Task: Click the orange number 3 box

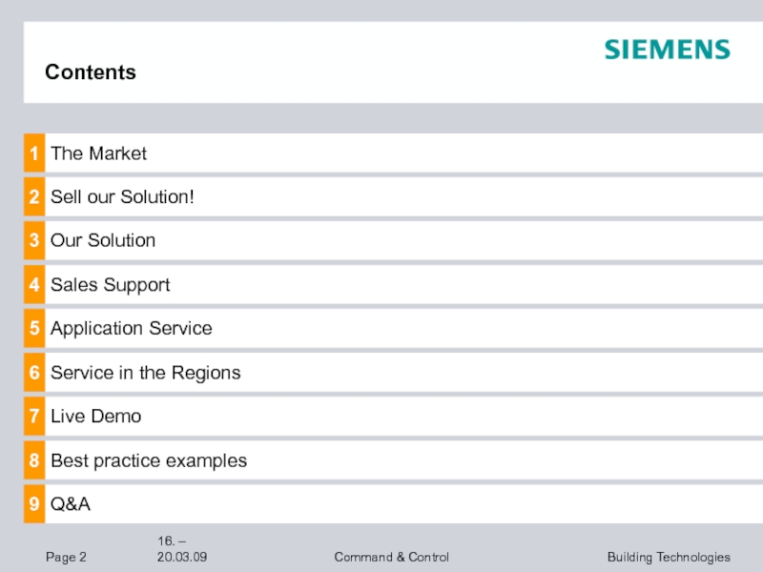Action: pyautogui.click(x=34, y=240)
